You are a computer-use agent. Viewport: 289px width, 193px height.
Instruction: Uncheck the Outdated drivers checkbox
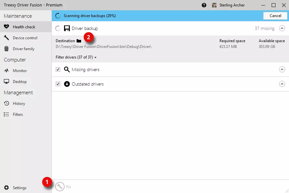pyautogui.click(x=58, y=84)
